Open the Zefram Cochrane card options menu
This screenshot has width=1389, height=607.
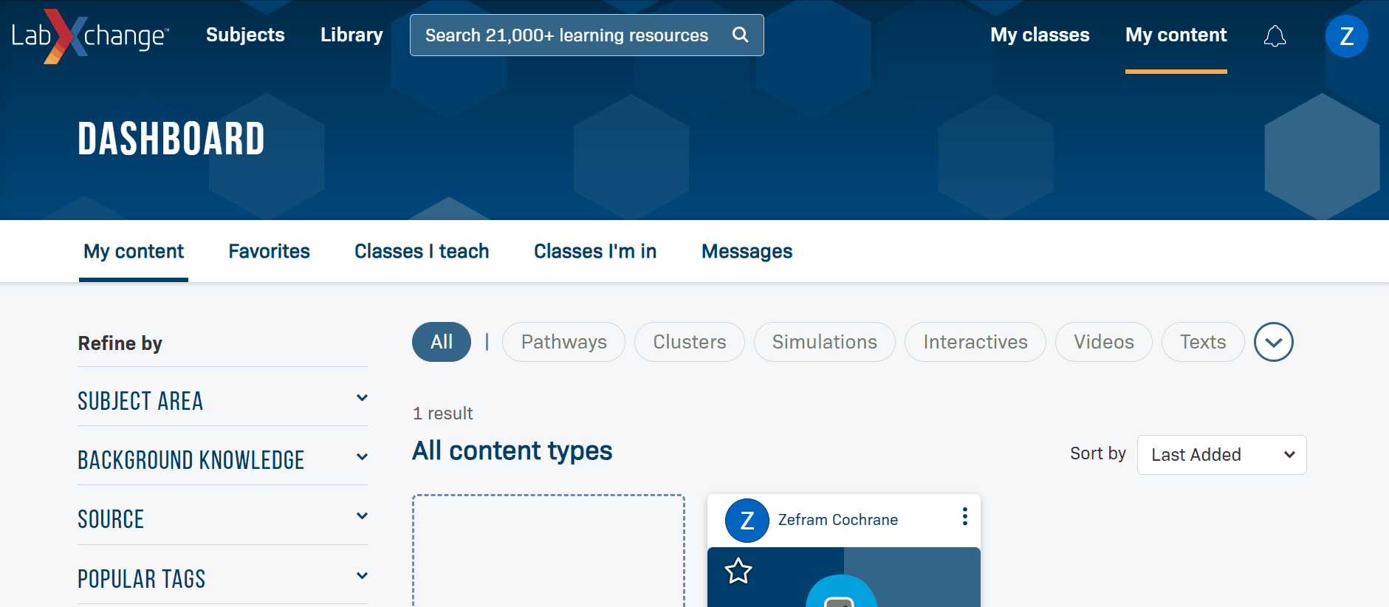(x=964, y=517)
